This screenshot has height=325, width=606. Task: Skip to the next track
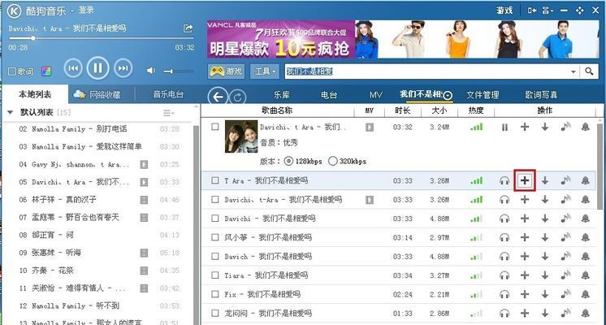pyautogui.click(x=123, y=68)
